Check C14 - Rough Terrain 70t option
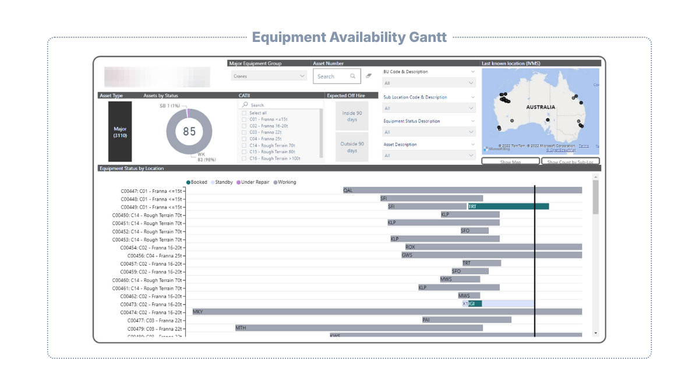This screenshot has width=699, height=367. 244,145
